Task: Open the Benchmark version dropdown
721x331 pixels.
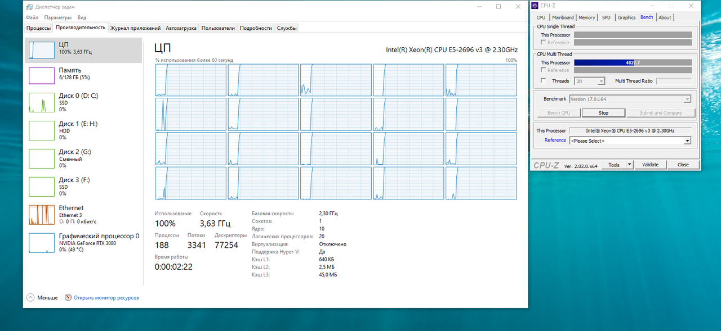Action: pos(630,99)
